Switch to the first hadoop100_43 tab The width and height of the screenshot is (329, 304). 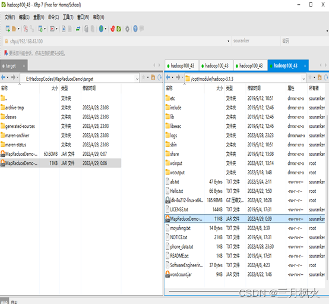point(182,66)
